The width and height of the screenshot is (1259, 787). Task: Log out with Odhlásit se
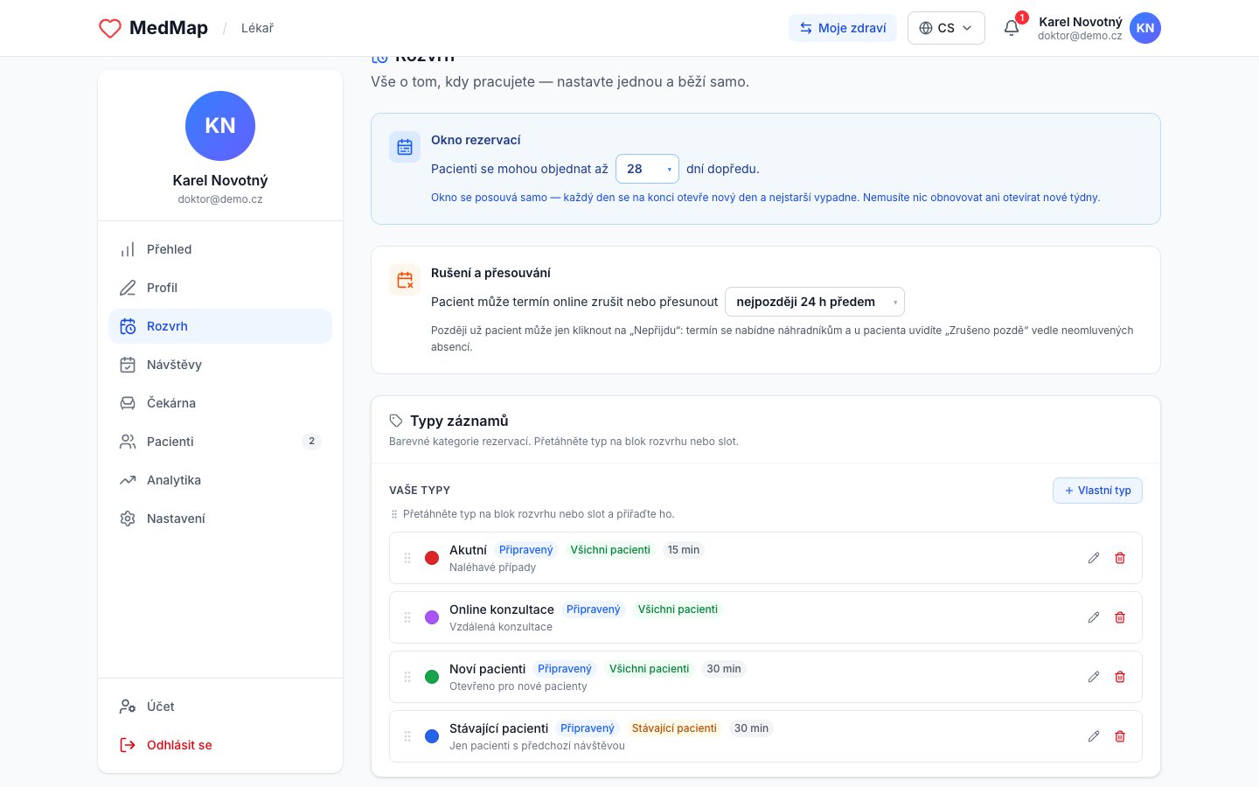220,745
